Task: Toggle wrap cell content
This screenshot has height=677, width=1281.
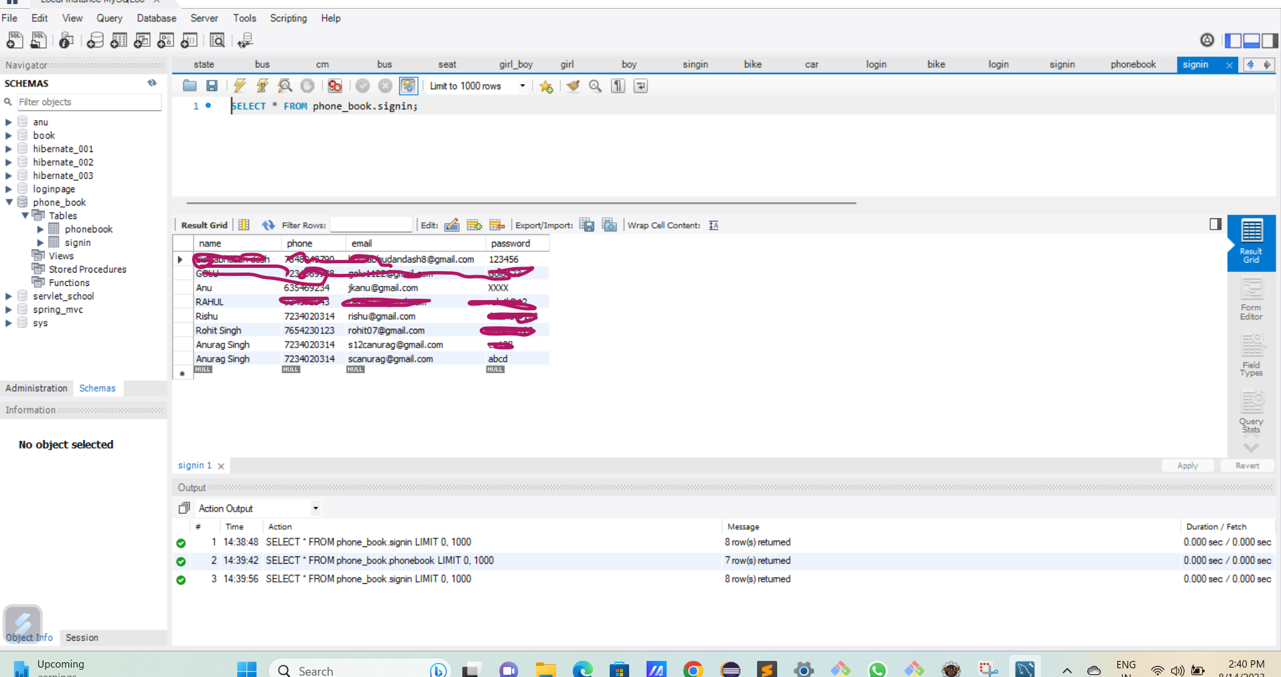Action: 713,225
